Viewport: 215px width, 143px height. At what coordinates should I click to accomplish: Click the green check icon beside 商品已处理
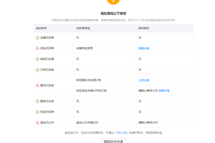coord(38,59)
